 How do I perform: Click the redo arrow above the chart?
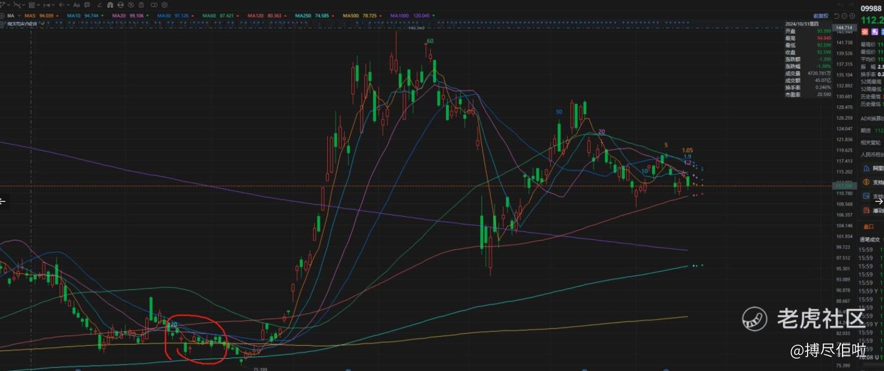pyautogui.click(x=851, y=5)
